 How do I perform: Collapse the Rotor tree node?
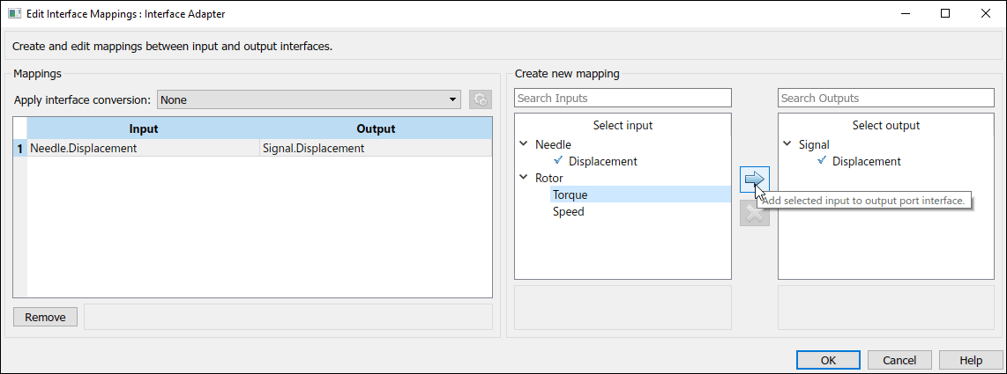pyautogui.click(x=526, y=178)
